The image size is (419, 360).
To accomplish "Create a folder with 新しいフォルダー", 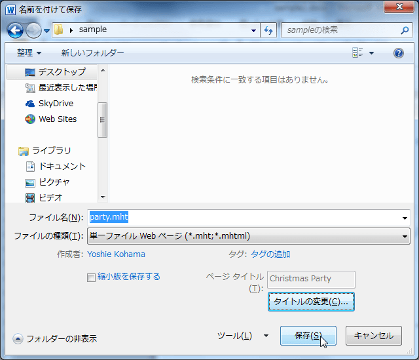I will 92,52.
